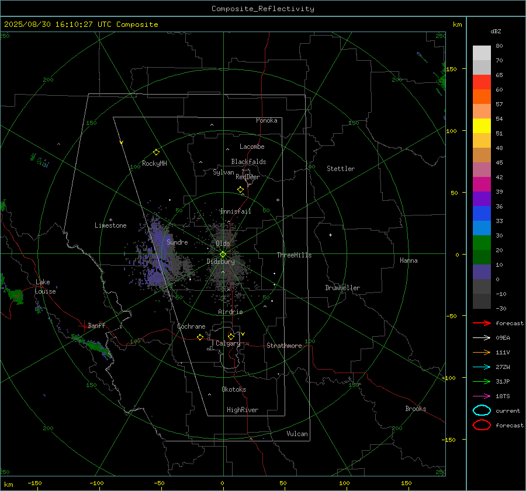Click the yellow diamond radar marker at Didsbury
Screen dimensions: 526x491
223,255
